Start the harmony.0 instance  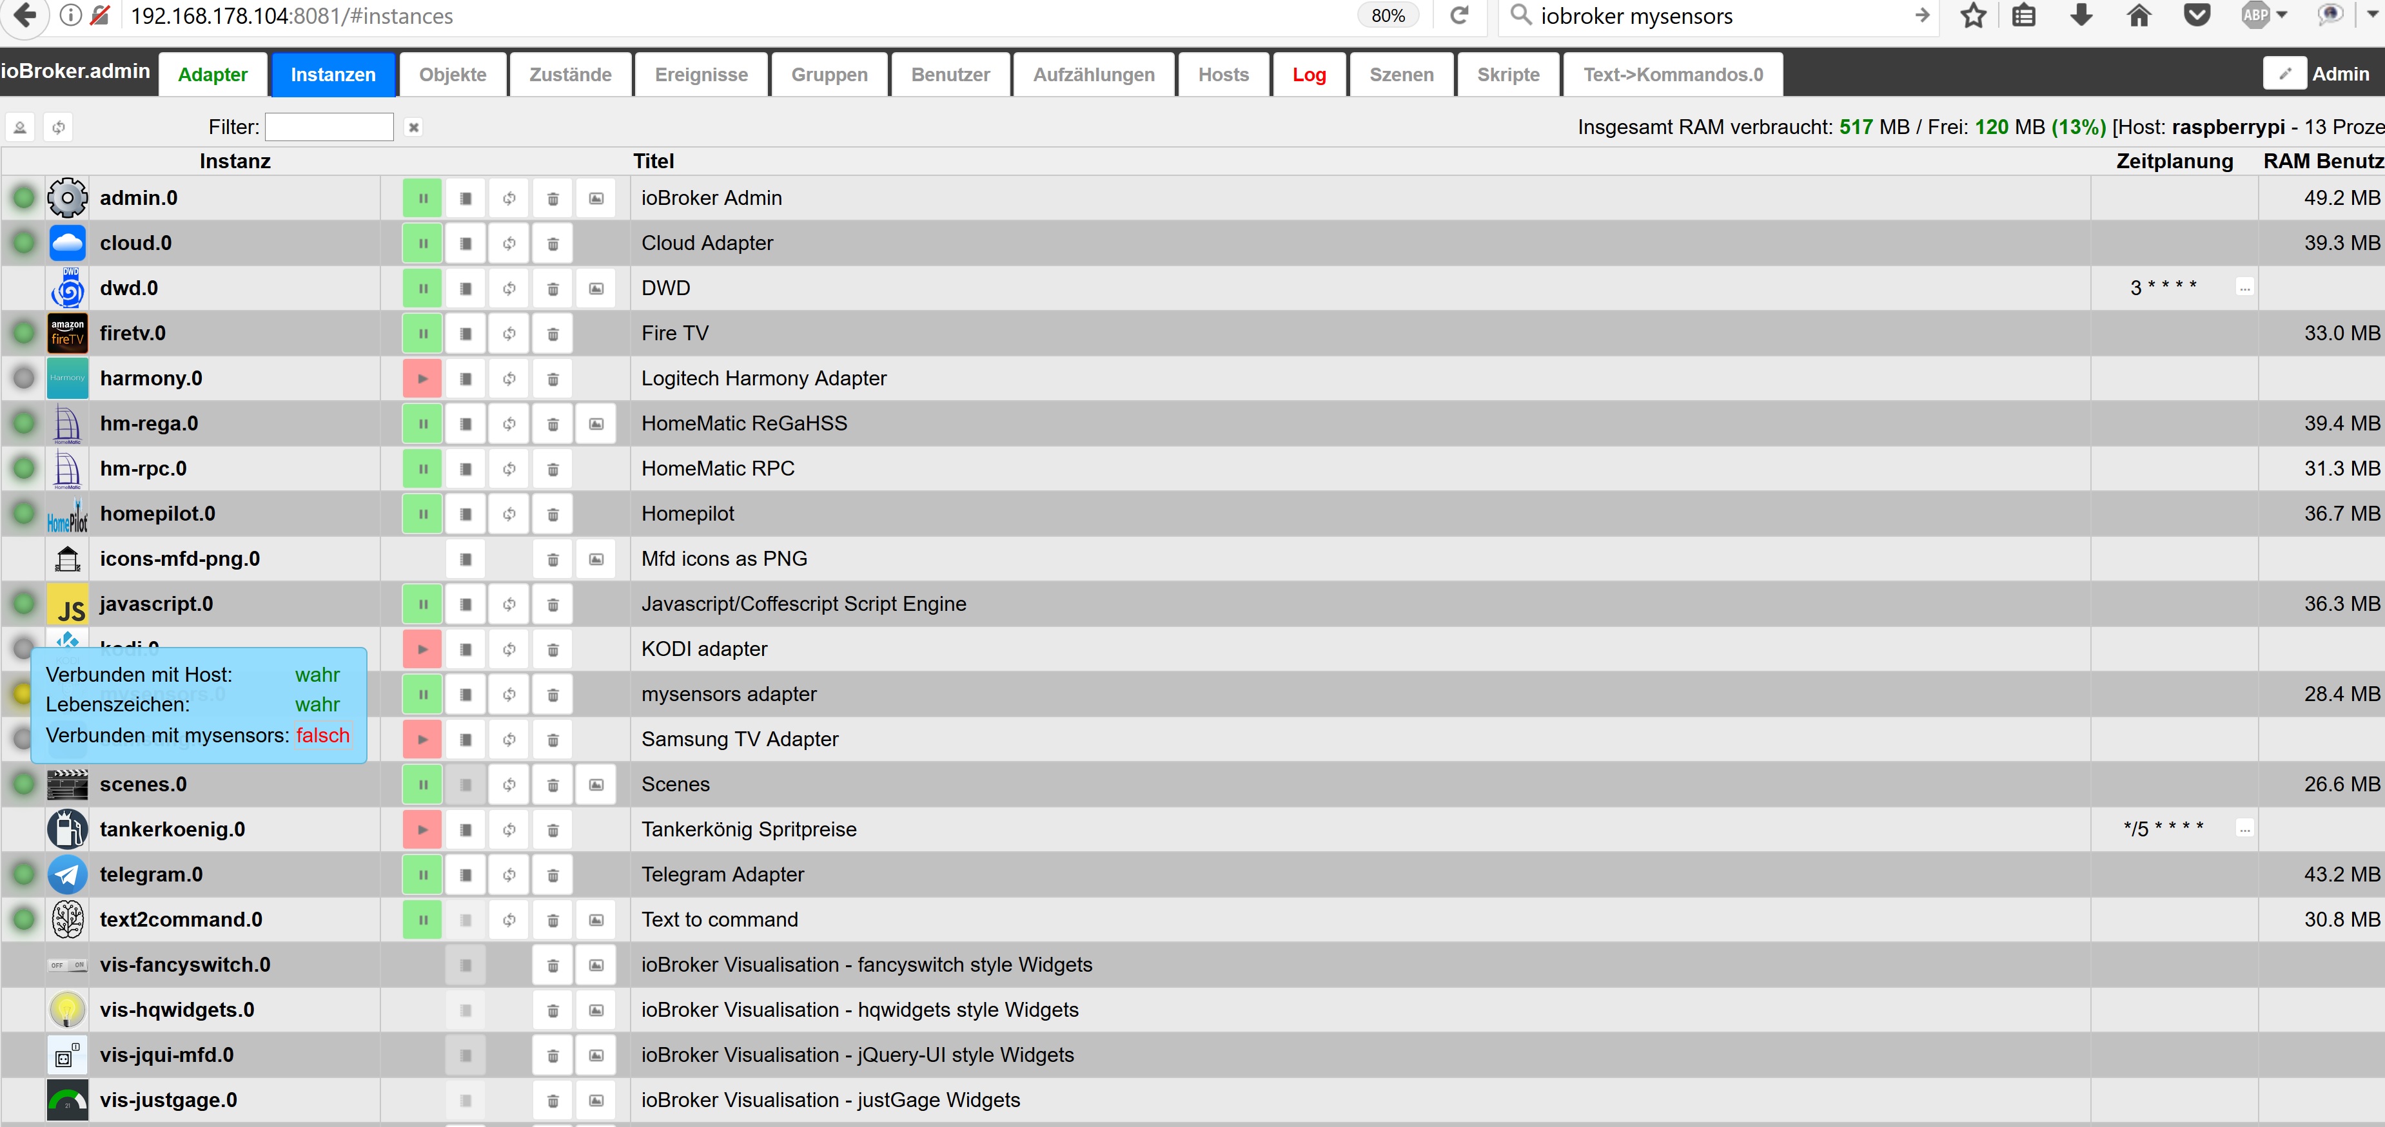pos(422,378)
